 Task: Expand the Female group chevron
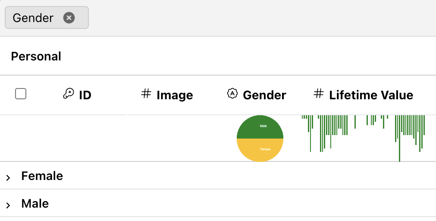click(8, 177)
